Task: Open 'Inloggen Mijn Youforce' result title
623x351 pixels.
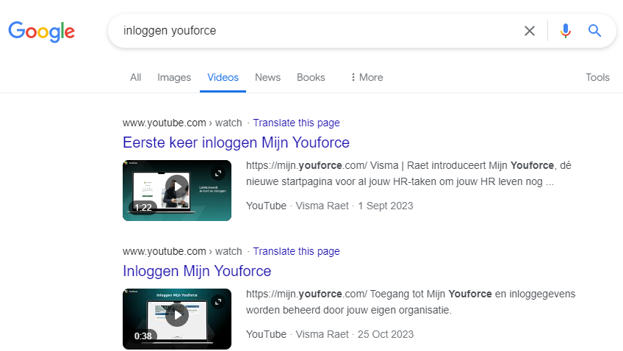Action: click(x=197, y=271)
